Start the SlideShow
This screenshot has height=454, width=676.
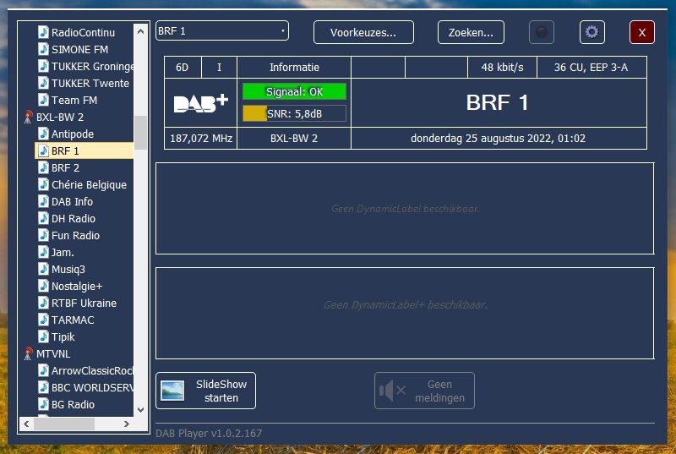point(205,391)
